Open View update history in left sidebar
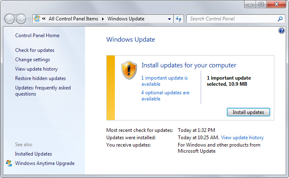Screen dimensions: 289x178 pos(36,69)
